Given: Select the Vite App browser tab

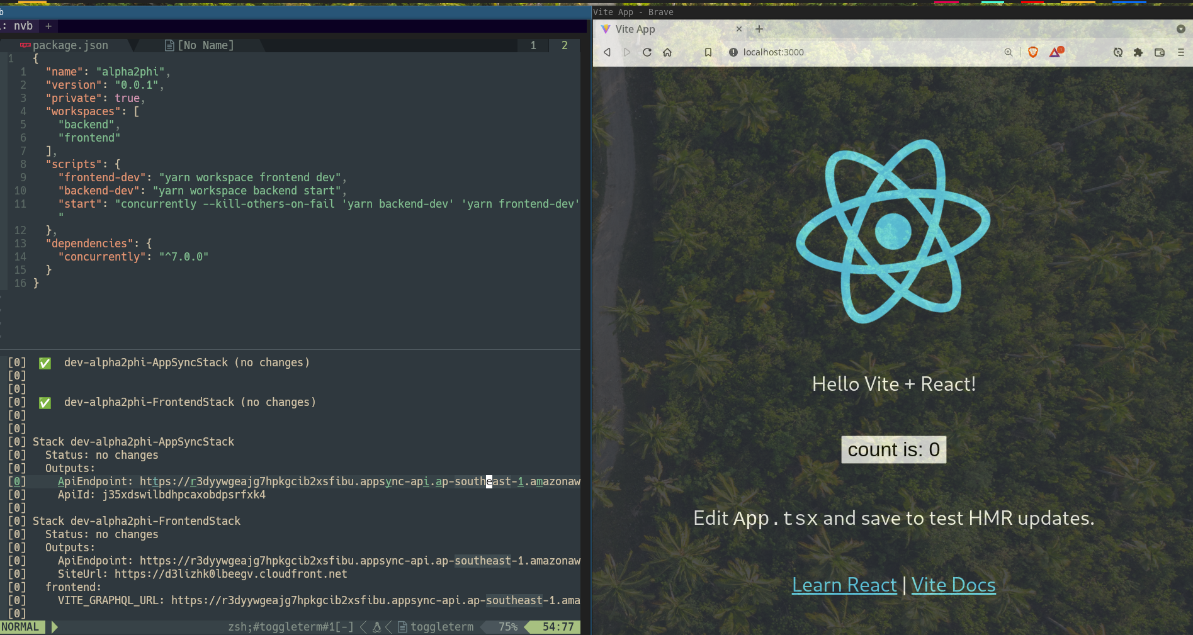Looking at the screenshot, I should point(672,29).
